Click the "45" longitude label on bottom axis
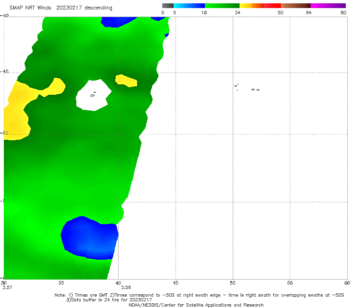This screenshot has height=308, width=351. 175,283
